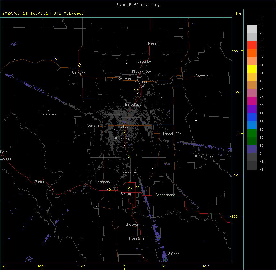
Task: Click the HighRiver town label
Action: point(138,238)
